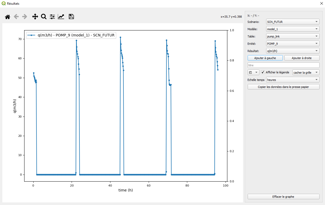Click the Effacer le graphe button
325x205 pixels.
click(283, 197)
